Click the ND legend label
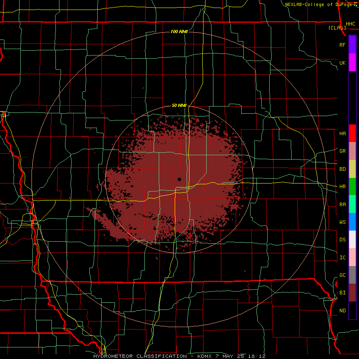 pos(343,311)
